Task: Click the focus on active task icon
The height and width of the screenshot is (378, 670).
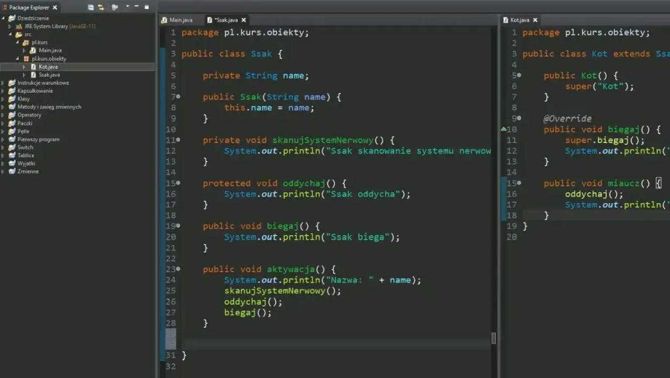Action: point(115,7)
